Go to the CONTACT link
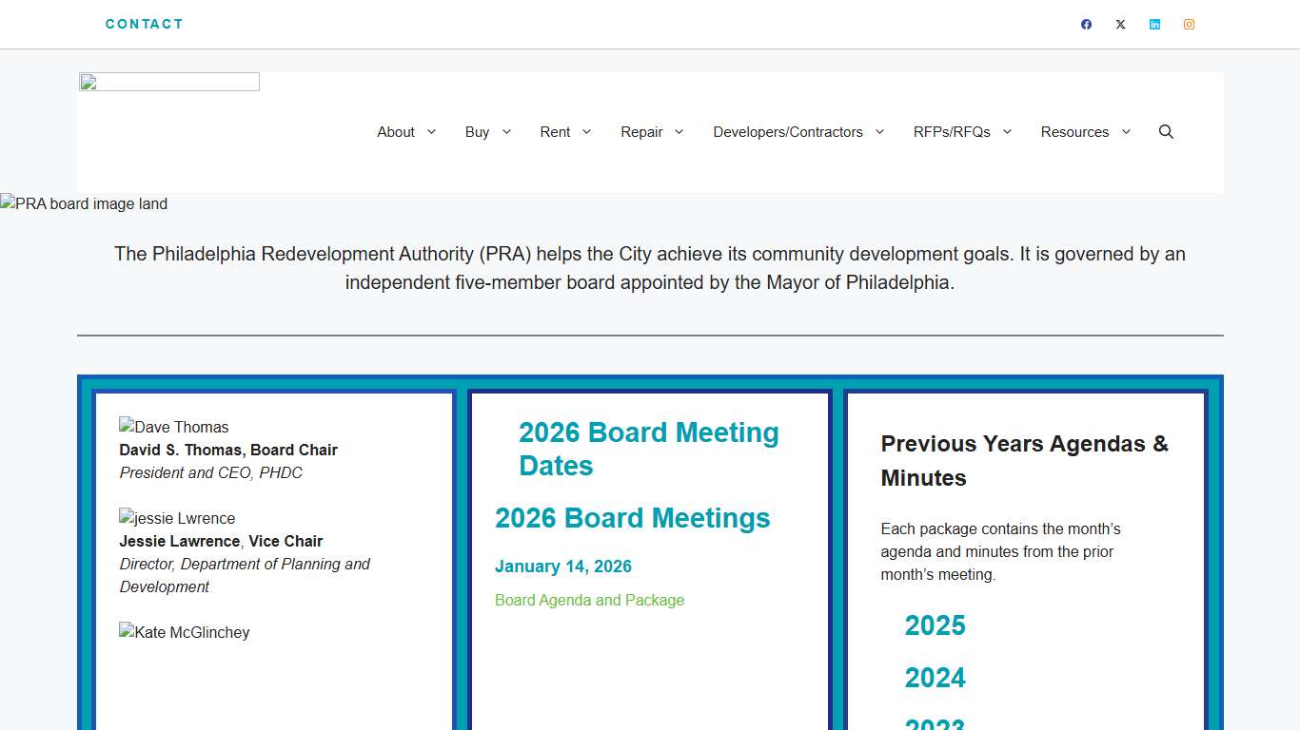This screenshot has width=1300, height=730. (145, 24)
